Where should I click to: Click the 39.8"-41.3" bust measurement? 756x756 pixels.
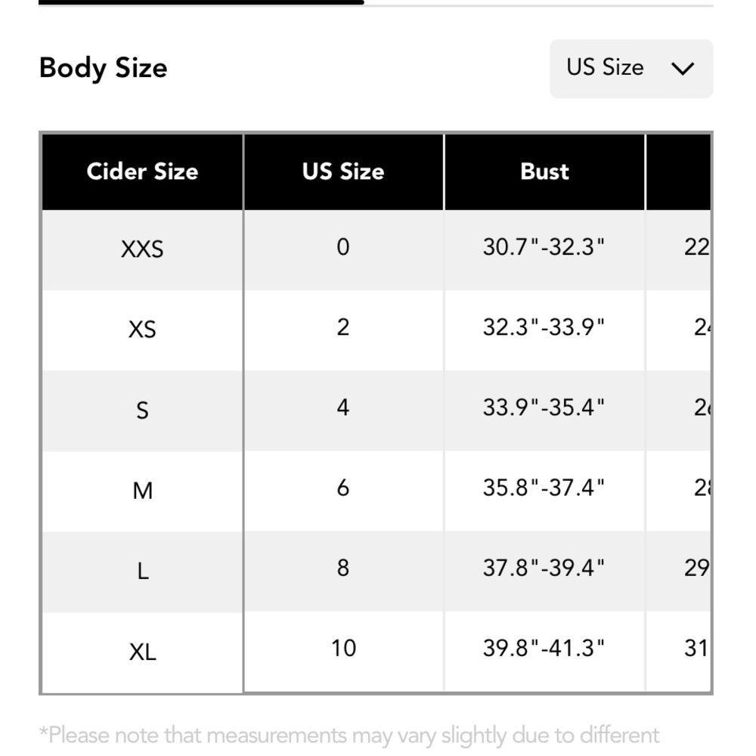(x=544, y=648)
